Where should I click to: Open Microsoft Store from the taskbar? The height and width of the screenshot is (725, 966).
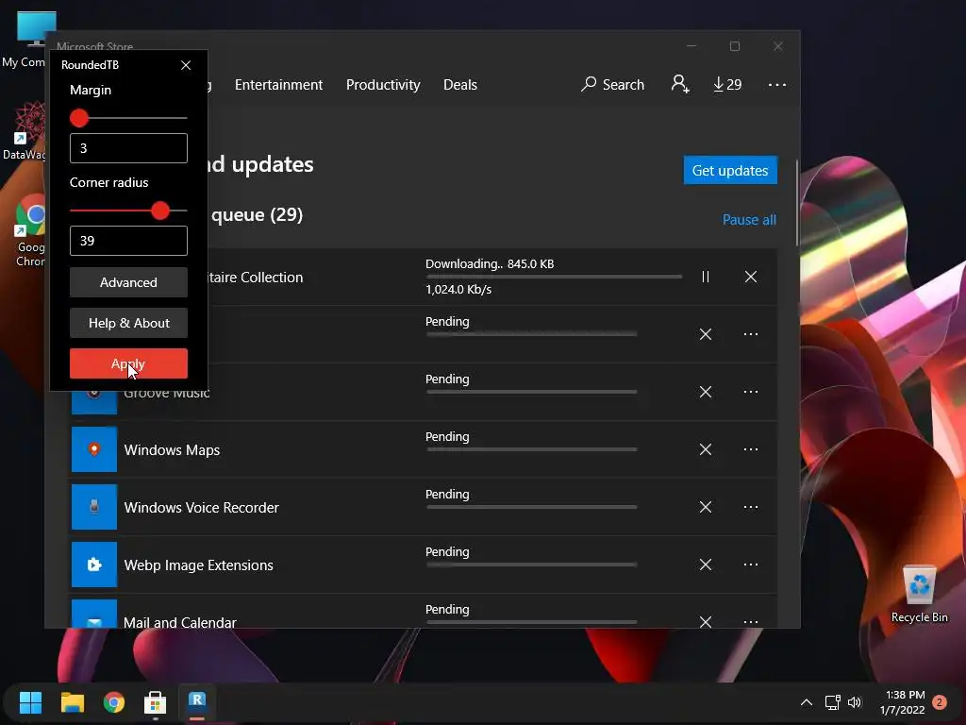click(156, 702)
